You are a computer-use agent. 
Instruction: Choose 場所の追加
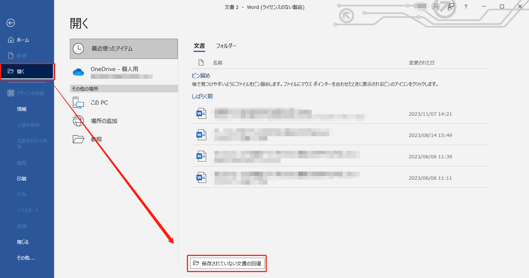(124, 121)
